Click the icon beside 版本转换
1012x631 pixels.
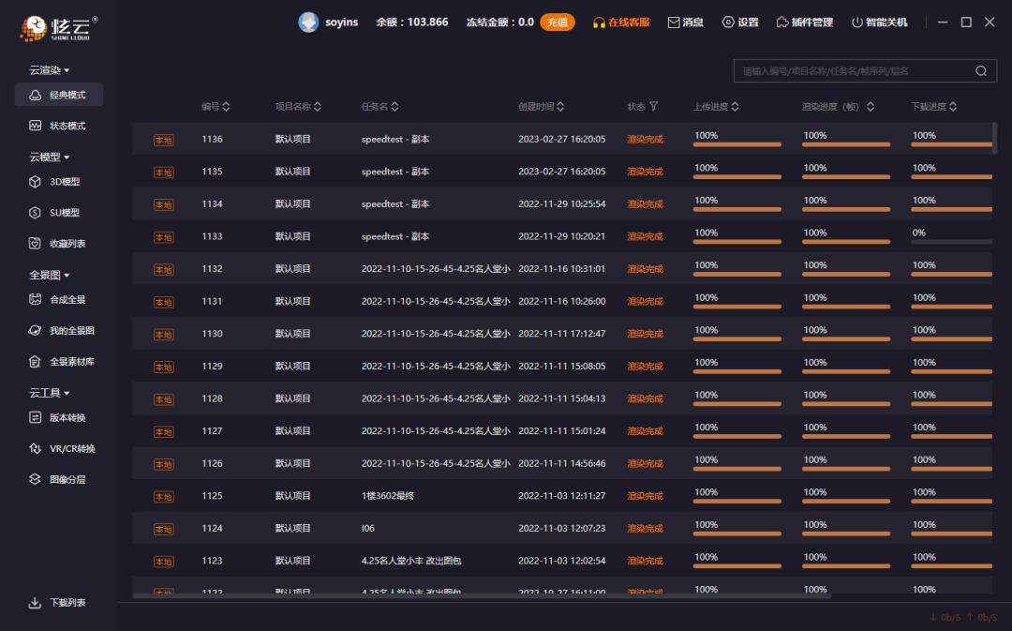35,418
